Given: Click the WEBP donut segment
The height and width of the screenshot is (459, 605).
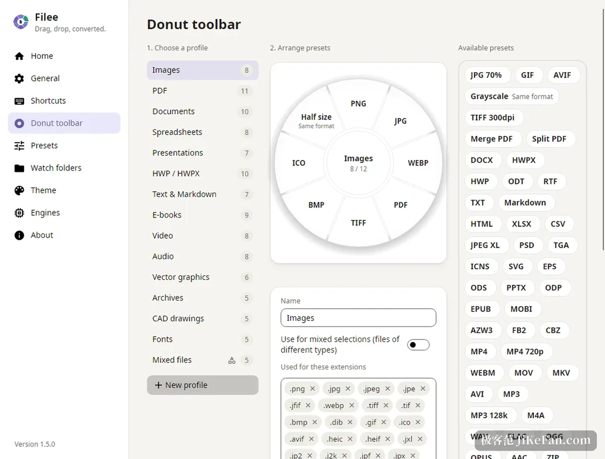Looking at the screenshot, I should (x=418, y=163).
